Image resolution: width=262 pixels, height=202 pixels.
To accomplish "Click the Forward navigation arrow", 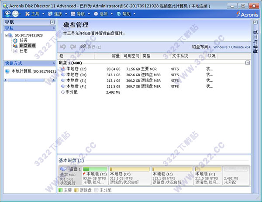I will [x=15, y=13].
